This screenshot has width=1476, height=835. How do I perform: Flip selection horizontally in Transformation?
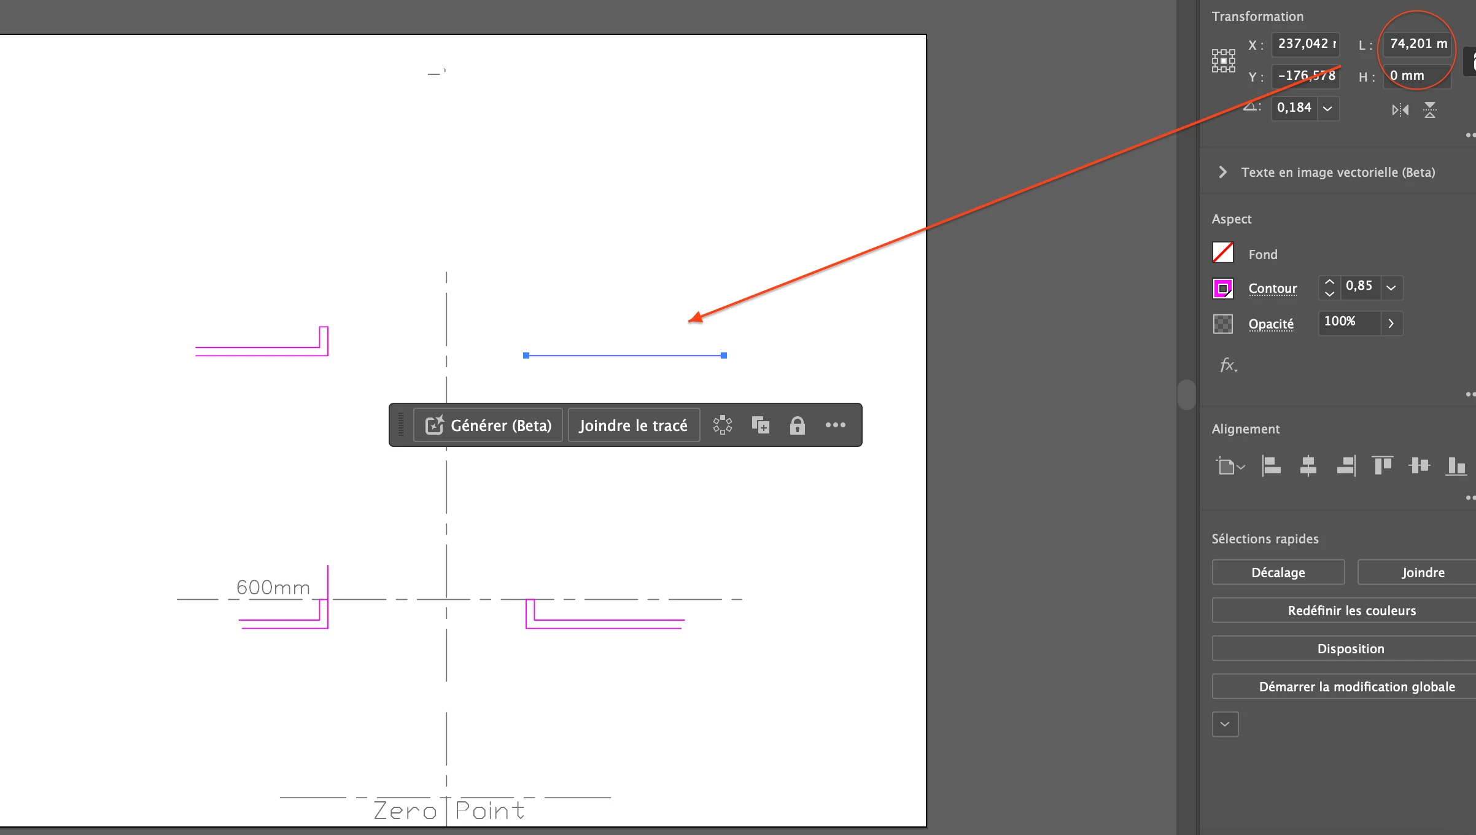click(x=1400, y=110)
